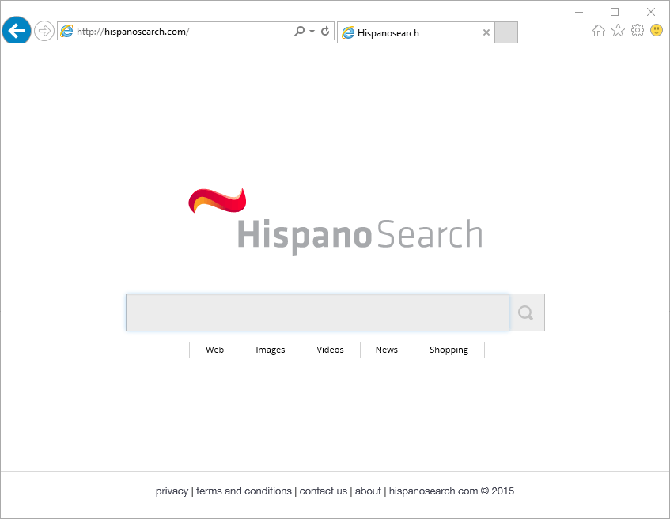This screenshot has height=519, width=670.
Task: Refresh the page with reload icon
Action: [325, 31]
